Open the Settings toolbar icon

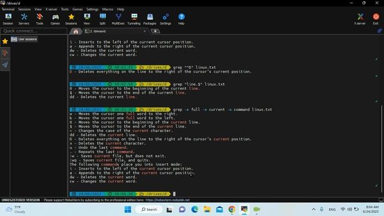(166, 19)
